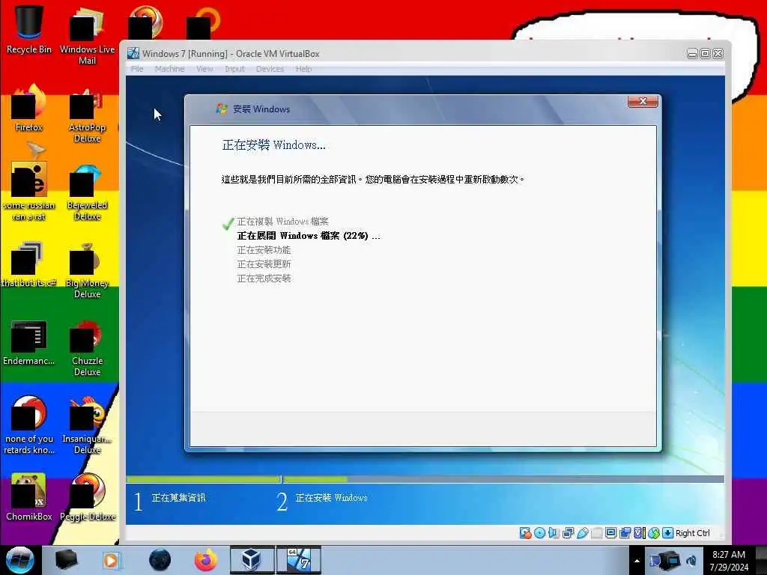Image resolution: width=767 pixels, height=575 pixels.
Task: Click the volume icon in system tray
Action: pos(691,561)
